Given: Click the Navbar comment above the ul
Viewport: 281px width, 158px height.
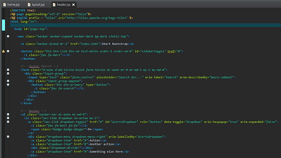Looking at the screenshot, I should click(x=33, y=111).
